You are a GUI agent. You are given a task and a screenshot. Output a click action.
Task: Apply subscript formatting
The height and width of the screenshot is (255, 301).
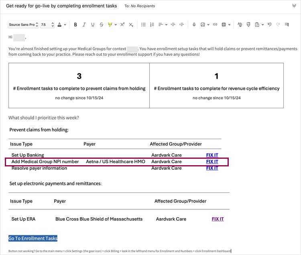(131, 24)
